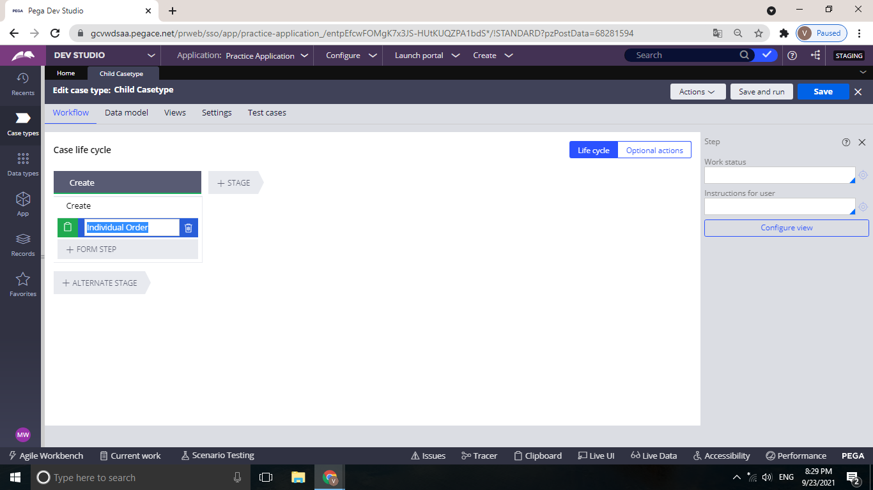Open Accessibility tool in footer
This screenshot has width=873, height=490.
721,456
